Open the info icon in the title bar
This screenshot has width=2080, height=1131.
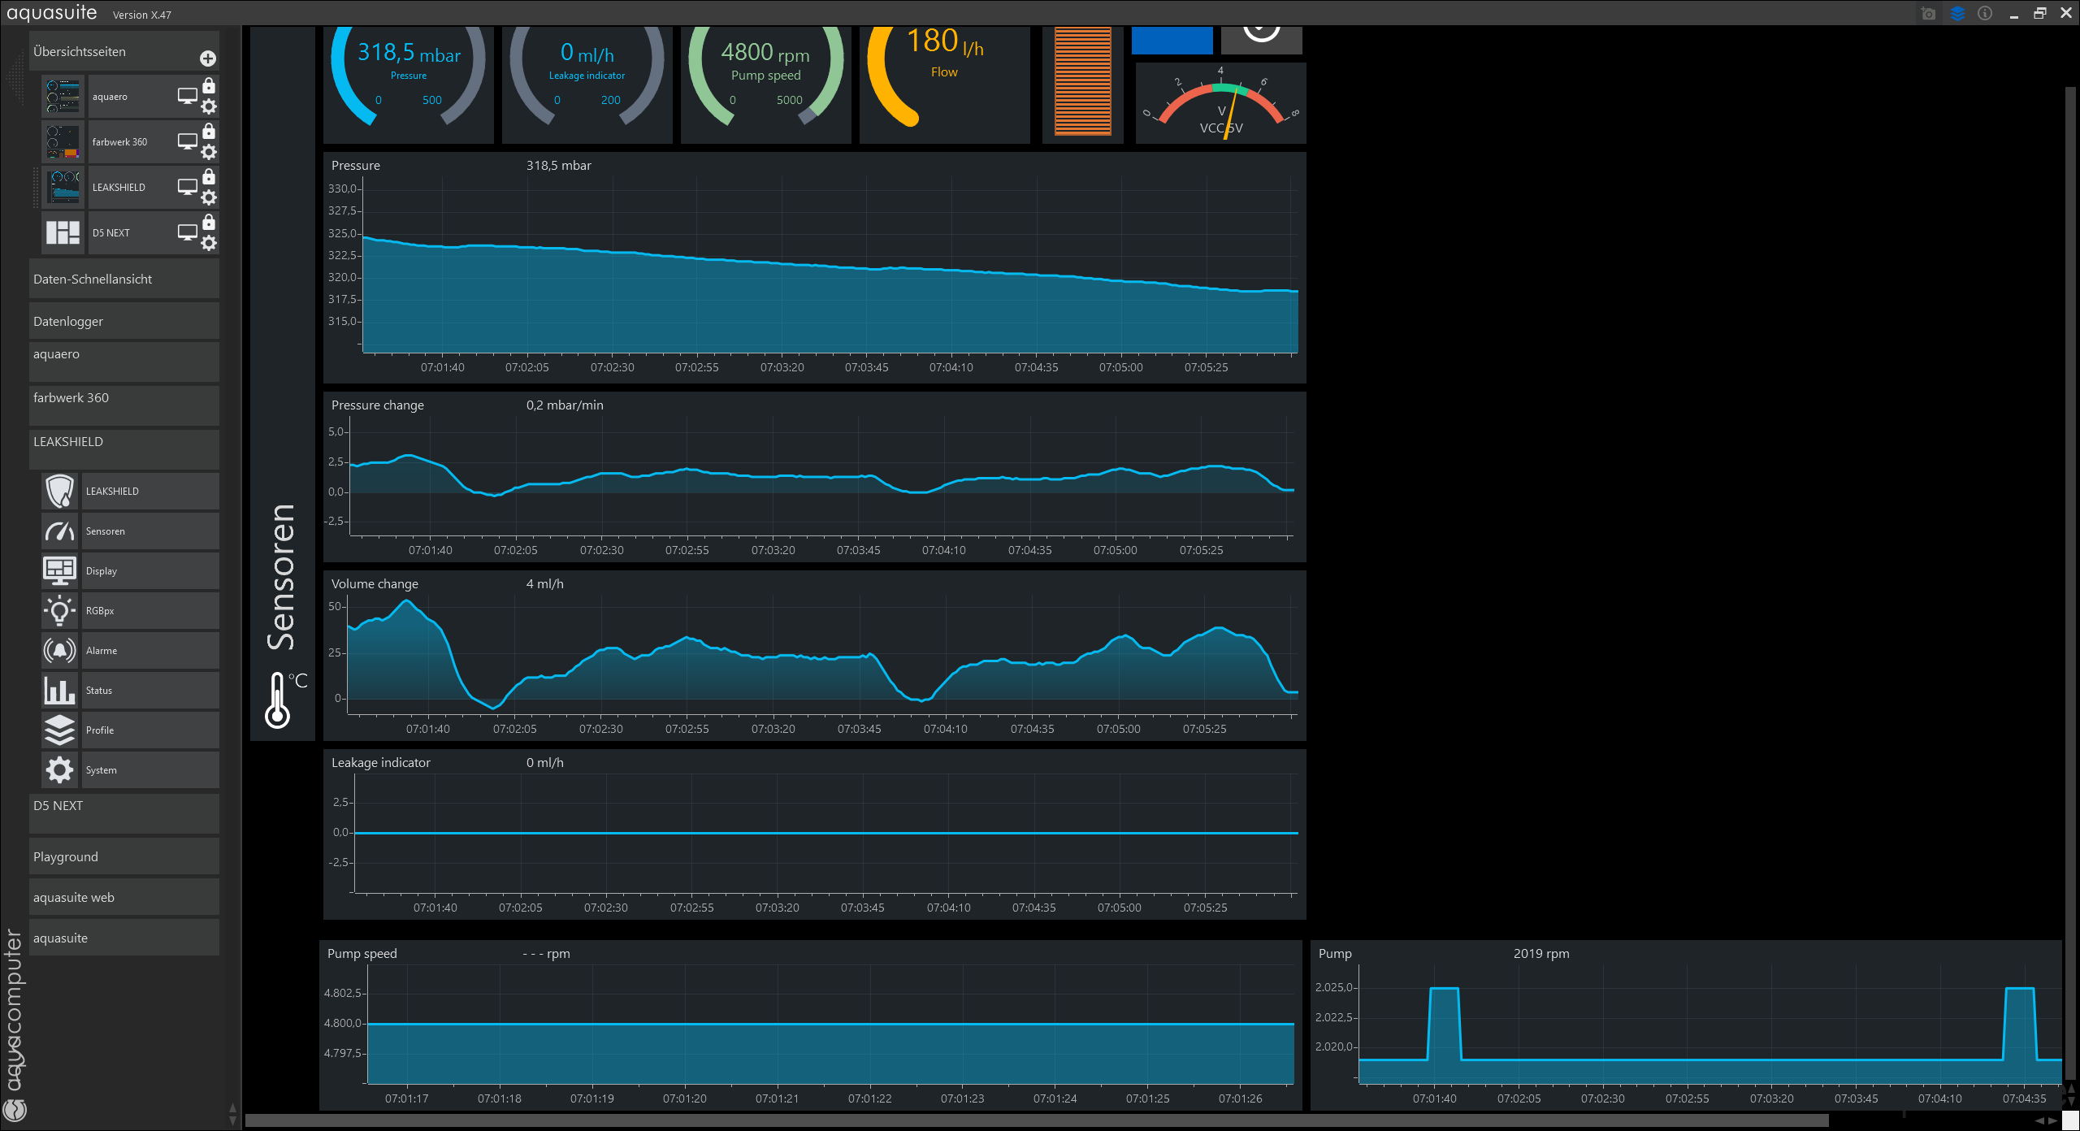[1985, 14]
